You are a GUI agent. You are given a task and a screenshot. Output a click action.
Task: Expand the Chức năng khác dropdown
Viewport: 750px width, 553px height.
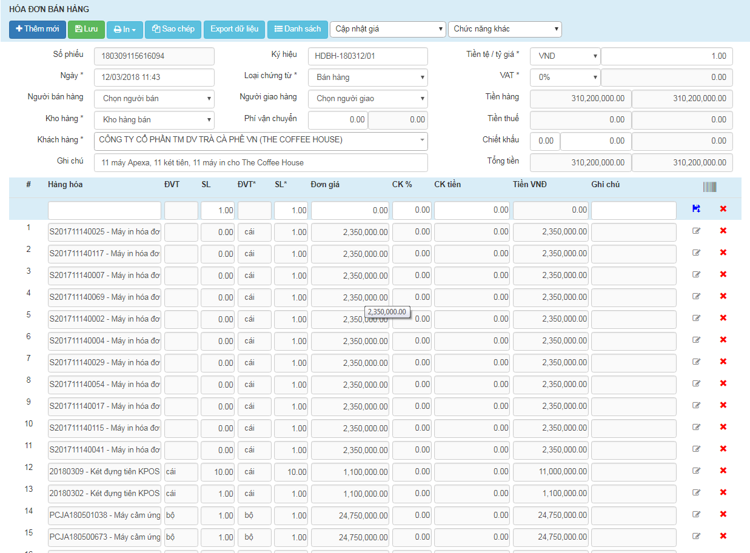505,29
